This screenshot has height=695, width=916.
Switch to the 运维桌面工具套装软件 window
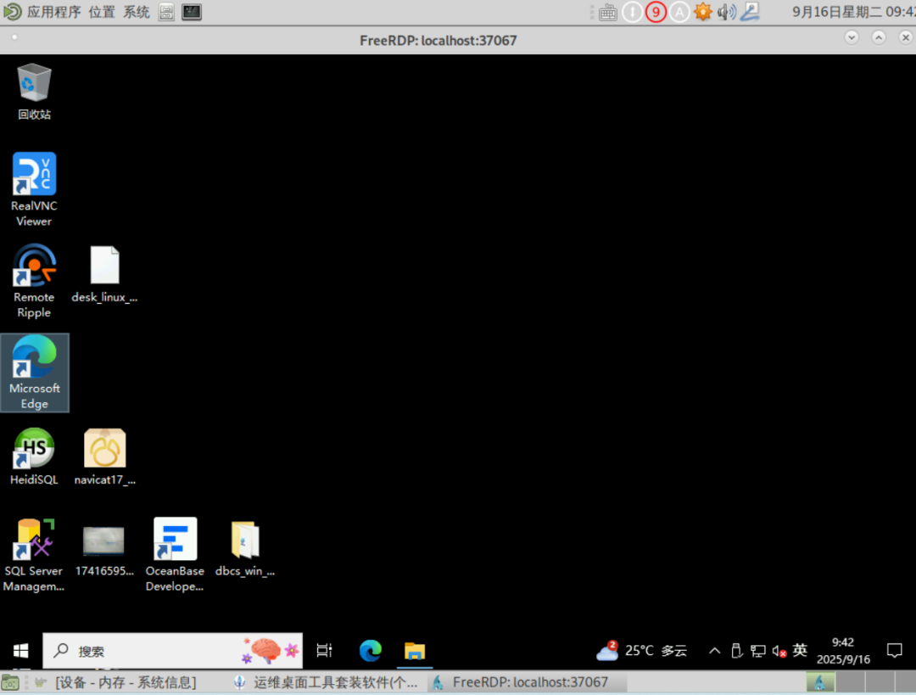point(327,682)
